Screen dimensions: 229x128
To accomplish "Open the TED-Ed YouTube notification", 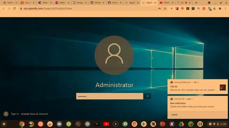I will click(x=198, y=87).
